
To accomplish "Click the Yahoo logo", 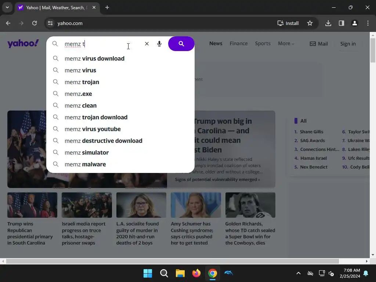I will tap(23, 44).
